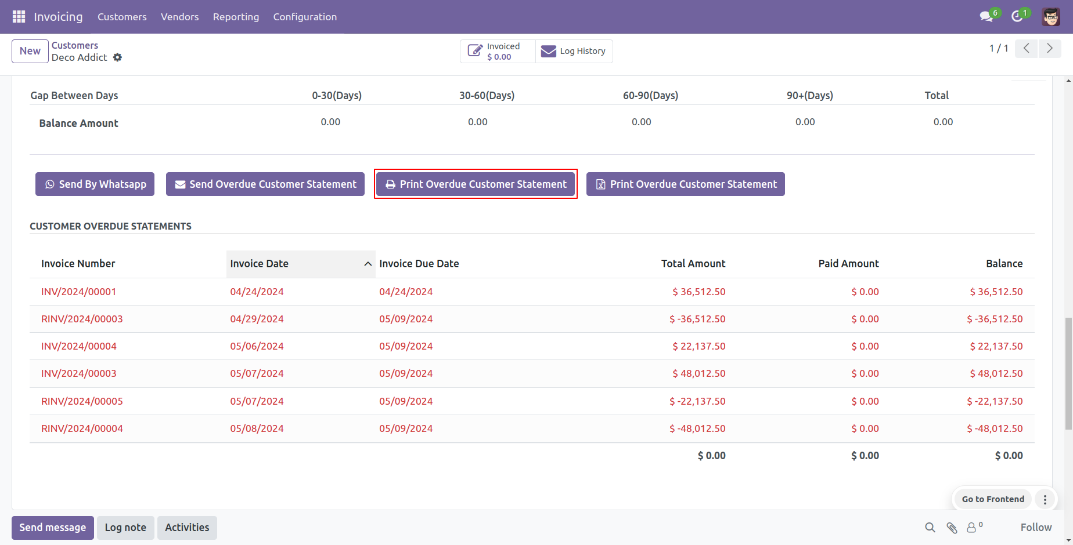Open the three-dot menu beside Go to Frontend
This screenshot has height=545, width=1073.
(1045, 499)
